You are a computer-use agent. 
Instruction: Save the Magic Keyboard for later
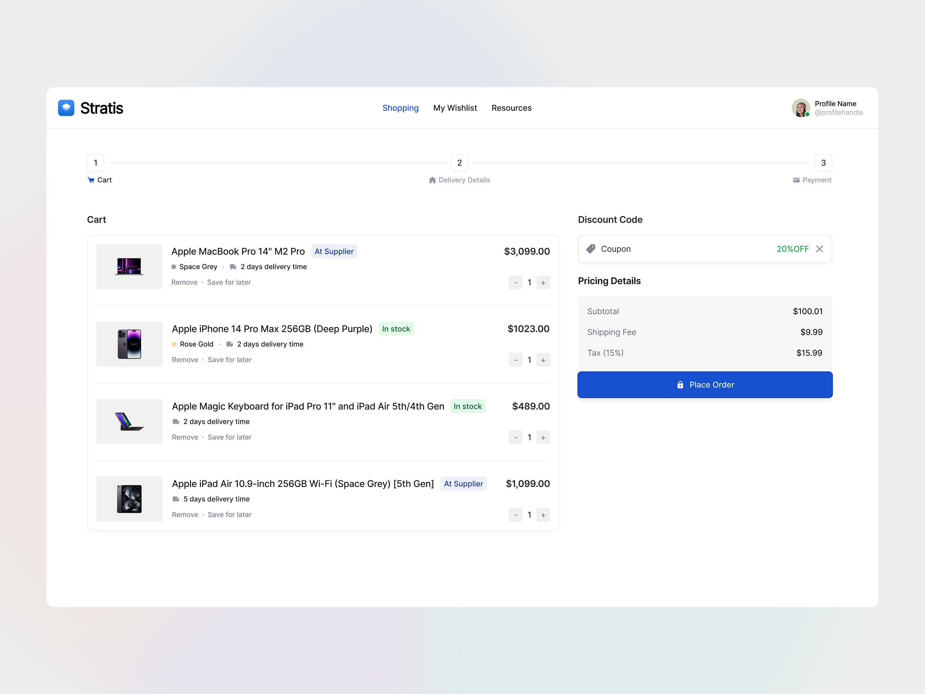pyautogui.click(x=230, y=437)
